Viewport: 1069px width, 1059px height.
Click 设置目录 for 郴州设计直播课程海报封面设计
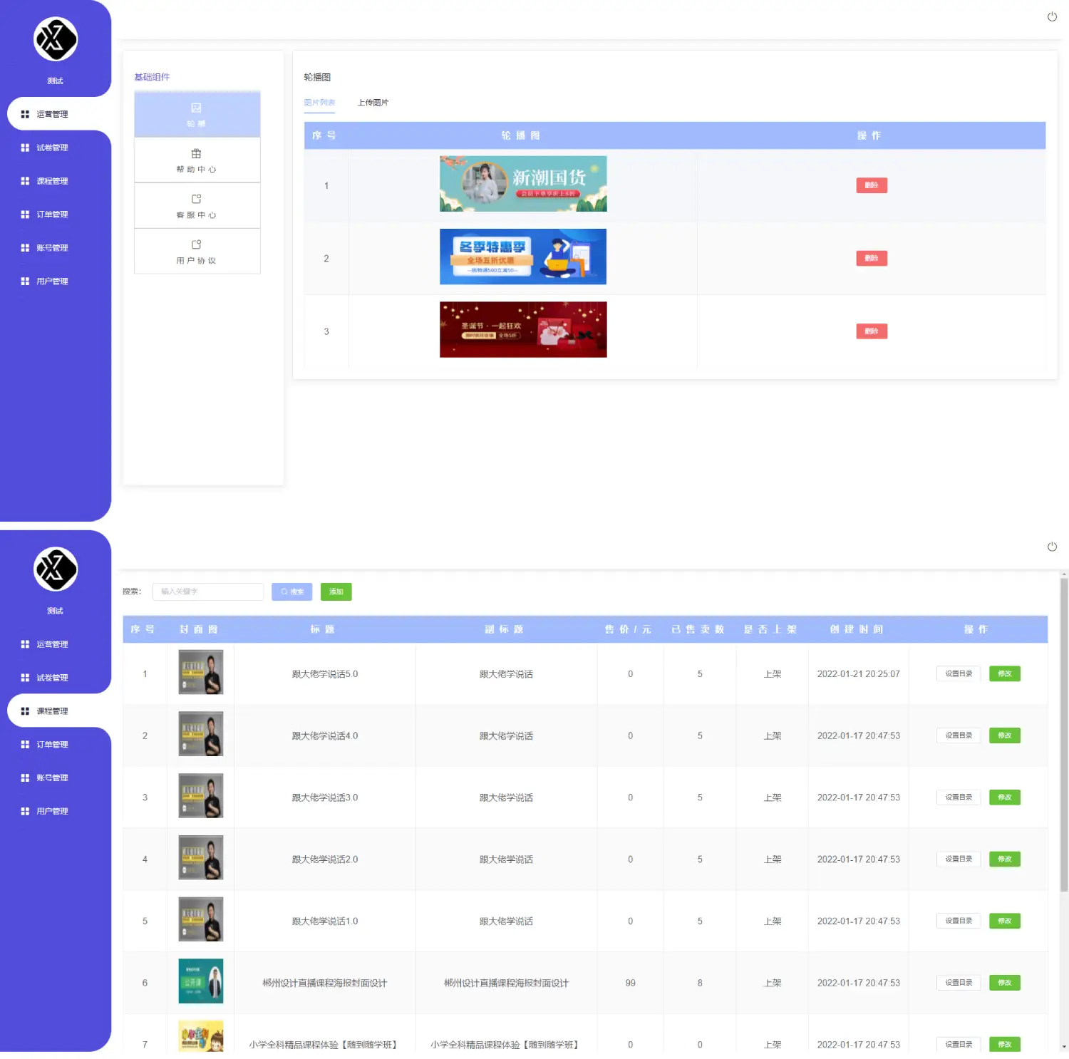[958, 983]
